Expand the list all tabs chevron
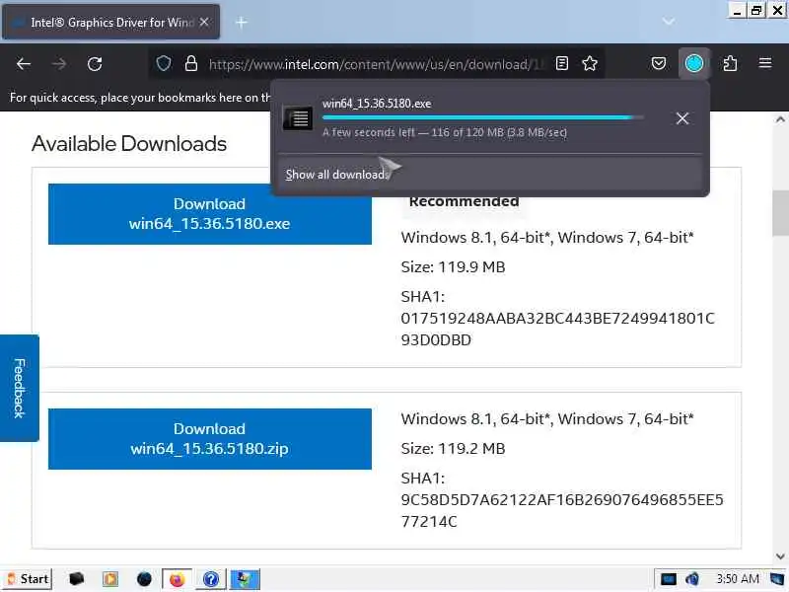 669,22
